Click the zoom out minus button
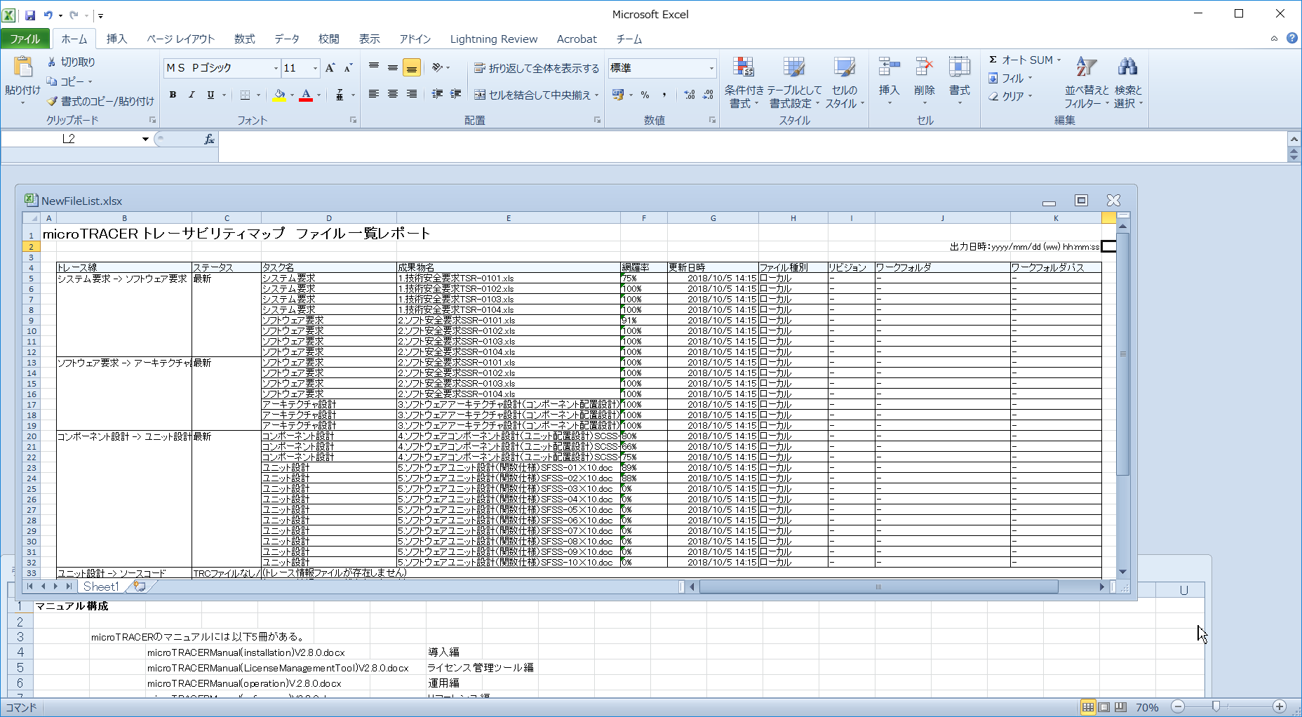1302x717 pixels. (1178, 707)
